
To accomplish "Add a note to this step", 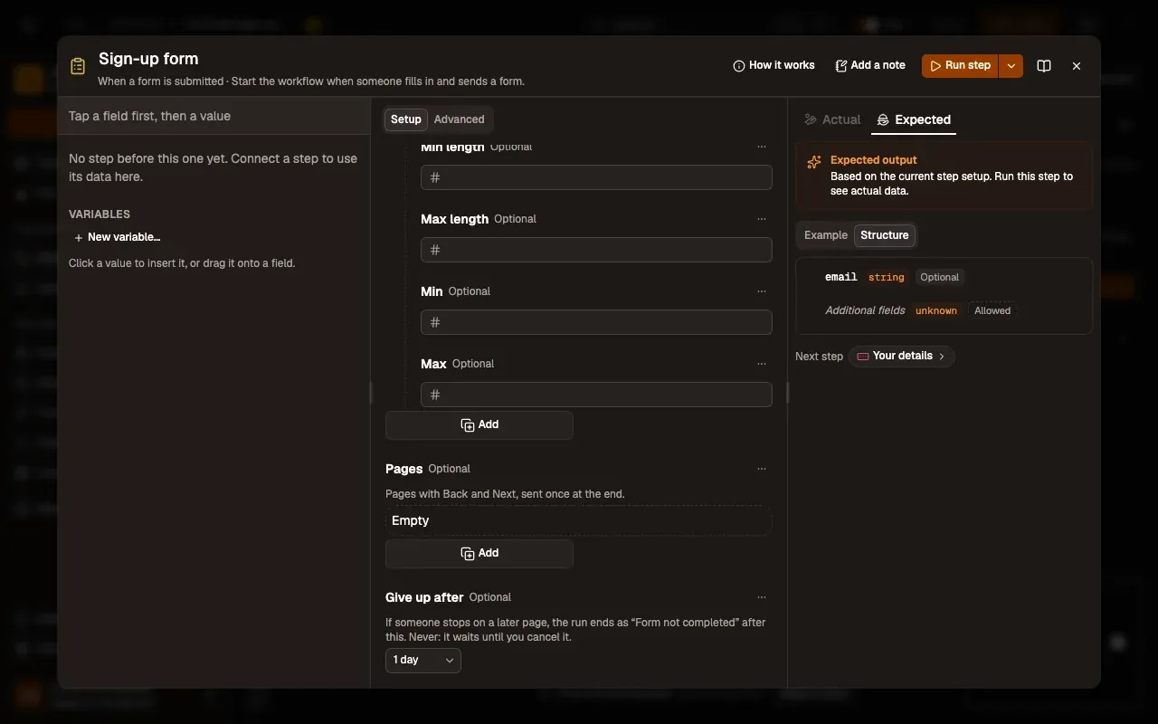I will point(870,65).
